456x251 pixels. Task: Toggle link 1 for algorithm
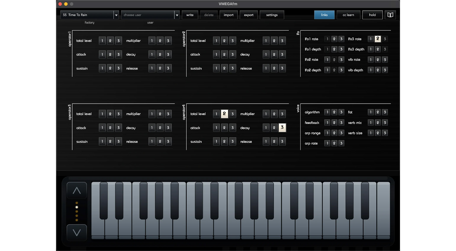[327, 112]
